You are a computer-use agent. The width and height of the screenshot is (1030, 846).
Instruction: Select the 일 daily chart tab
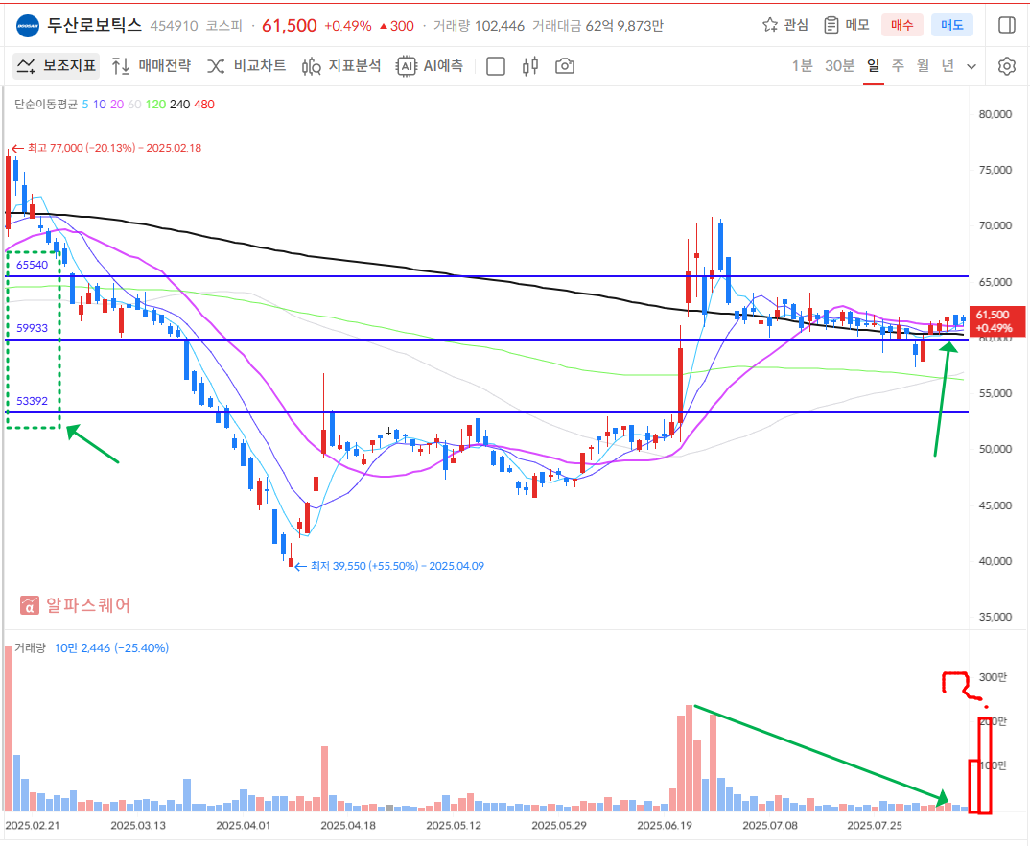873,65
